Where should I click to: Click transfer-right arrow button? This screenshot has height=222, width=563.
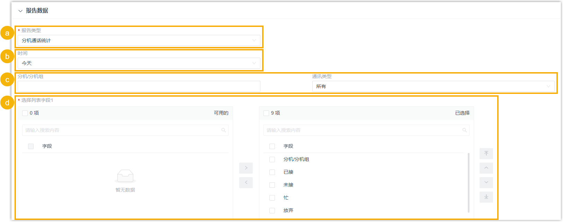(246, 168)
